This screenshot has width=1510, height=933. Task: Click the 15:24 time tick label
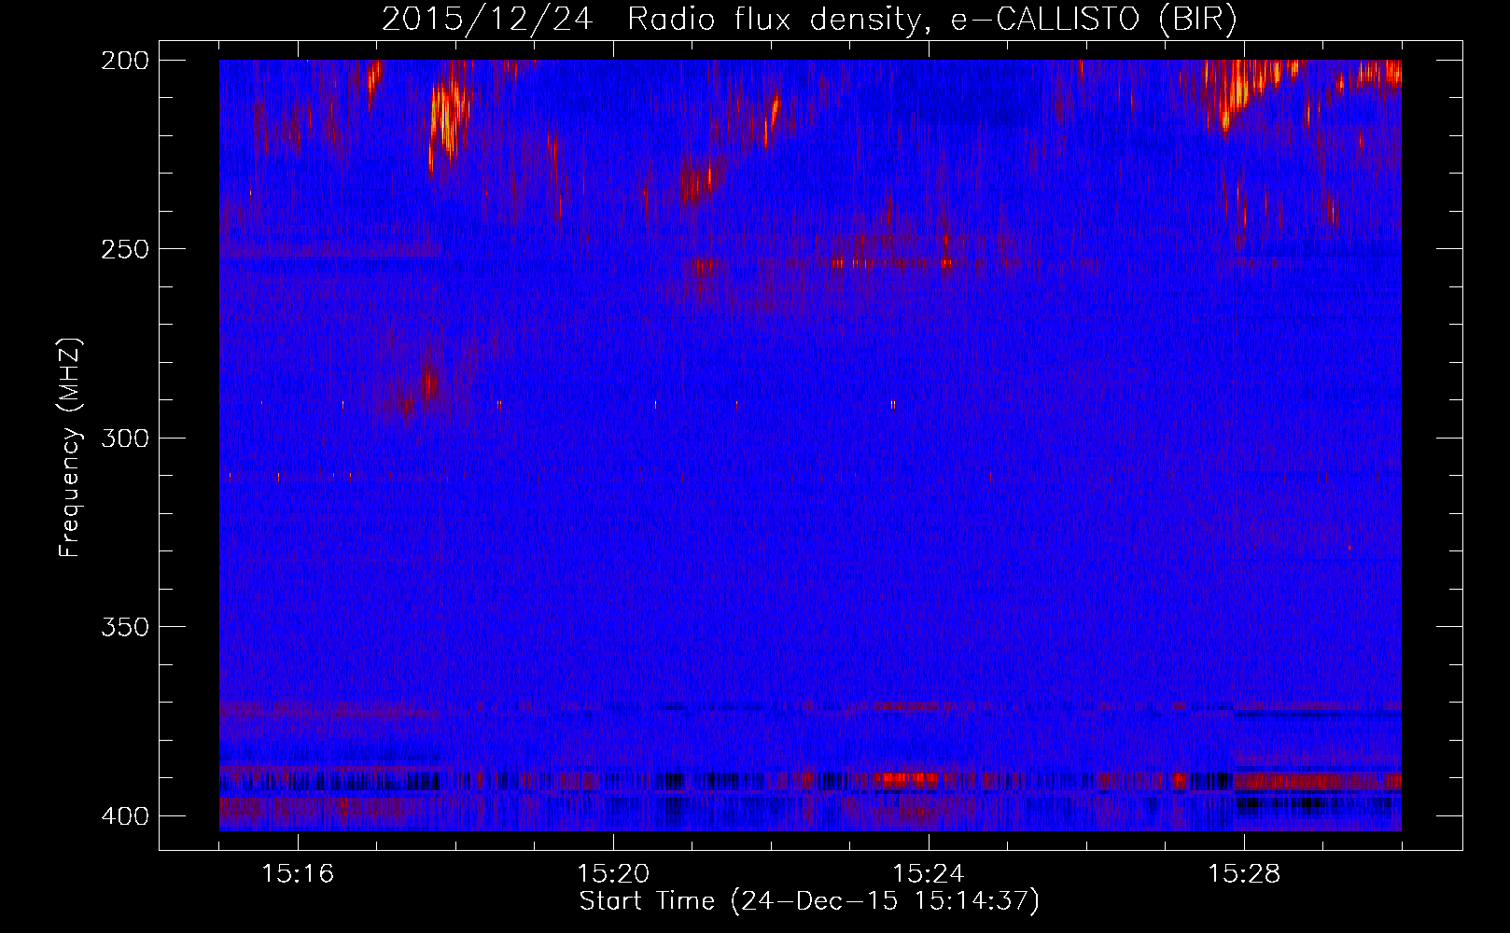(929, 874)
